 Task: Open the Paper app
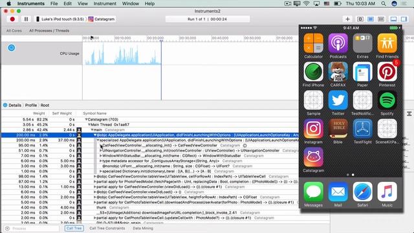(x=362, y=72)
